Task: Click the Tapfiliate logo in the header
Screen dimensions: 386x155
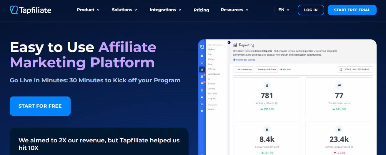Action: (x=30, y=10)
